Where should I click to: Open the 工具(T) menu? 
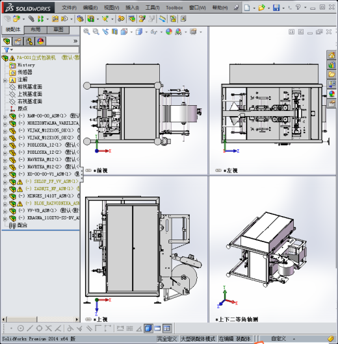(152, 8)
